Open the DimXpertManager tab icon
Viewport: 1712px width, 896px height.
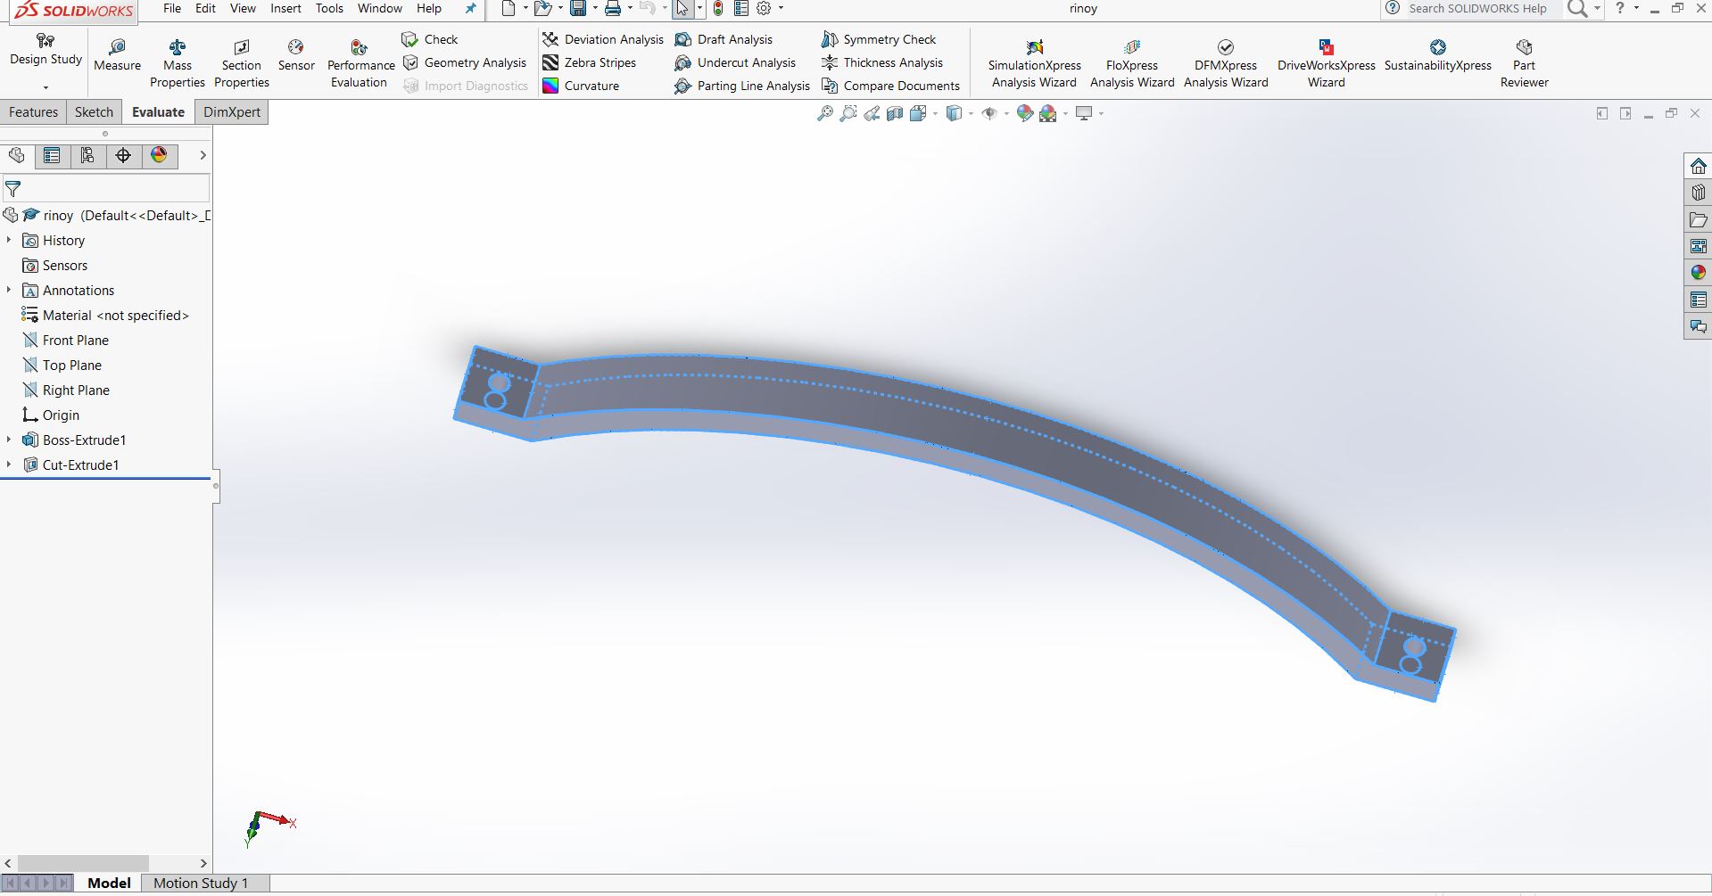(x=123, y=156)
